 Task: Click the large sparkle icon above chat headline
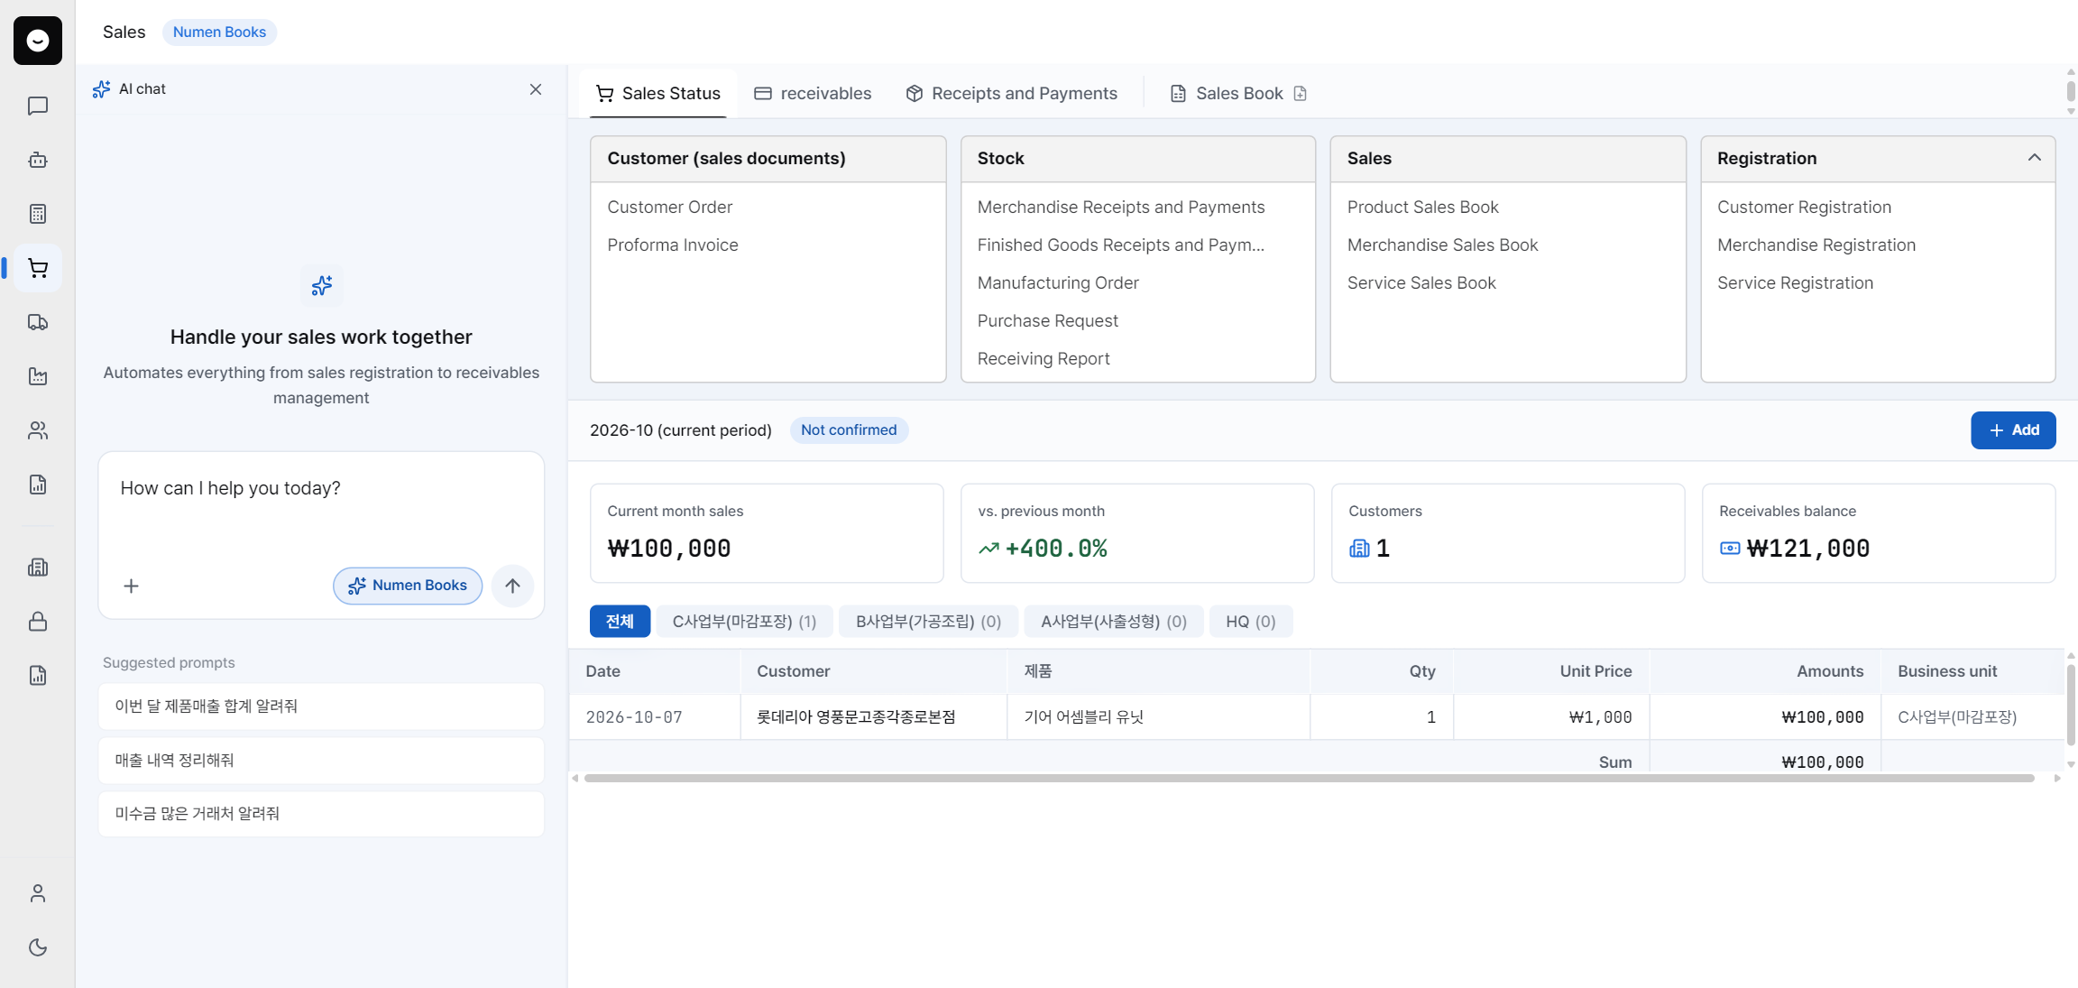pyautogui.click(x=322, y=286)
